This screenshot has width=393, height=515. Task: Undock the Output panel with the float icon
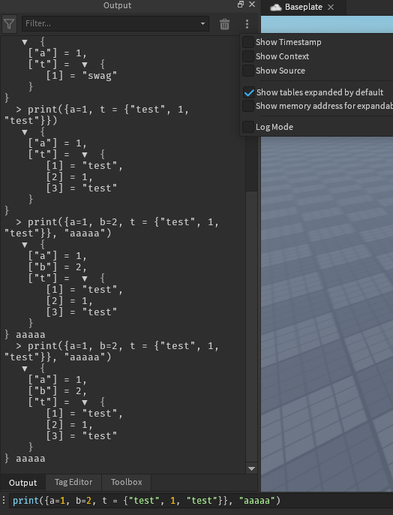pyautogui.click(x=241, y=5)
